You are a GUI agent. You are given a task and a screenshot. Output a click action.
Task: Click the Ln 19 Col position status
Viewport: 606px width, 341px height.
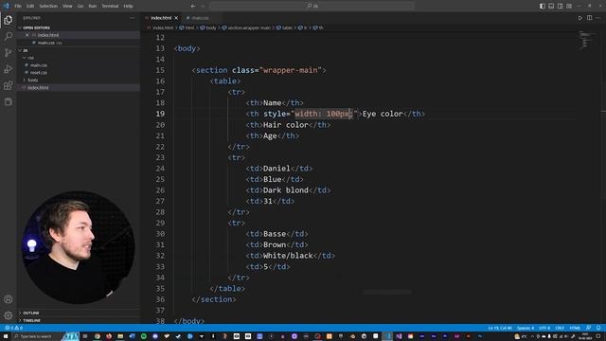(x=500, y=328)
